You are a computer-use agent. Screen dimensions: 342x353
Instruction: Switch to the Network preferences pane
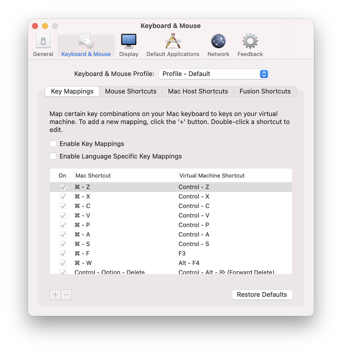(x=218, y=45)
